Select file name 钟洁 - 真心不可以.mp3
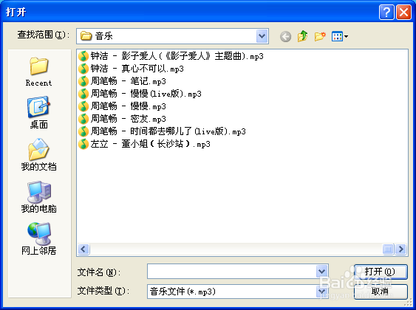416x310 pixels. tap(137, 69)
